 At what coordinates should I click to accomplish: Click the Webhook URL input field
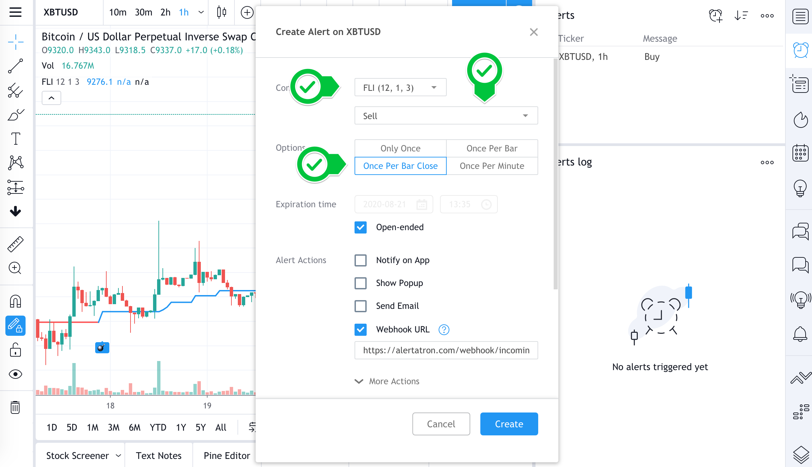point(446,350)
